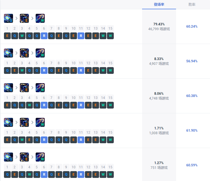Click E skill icon in 79.43% row

click(x=24, y=18)
